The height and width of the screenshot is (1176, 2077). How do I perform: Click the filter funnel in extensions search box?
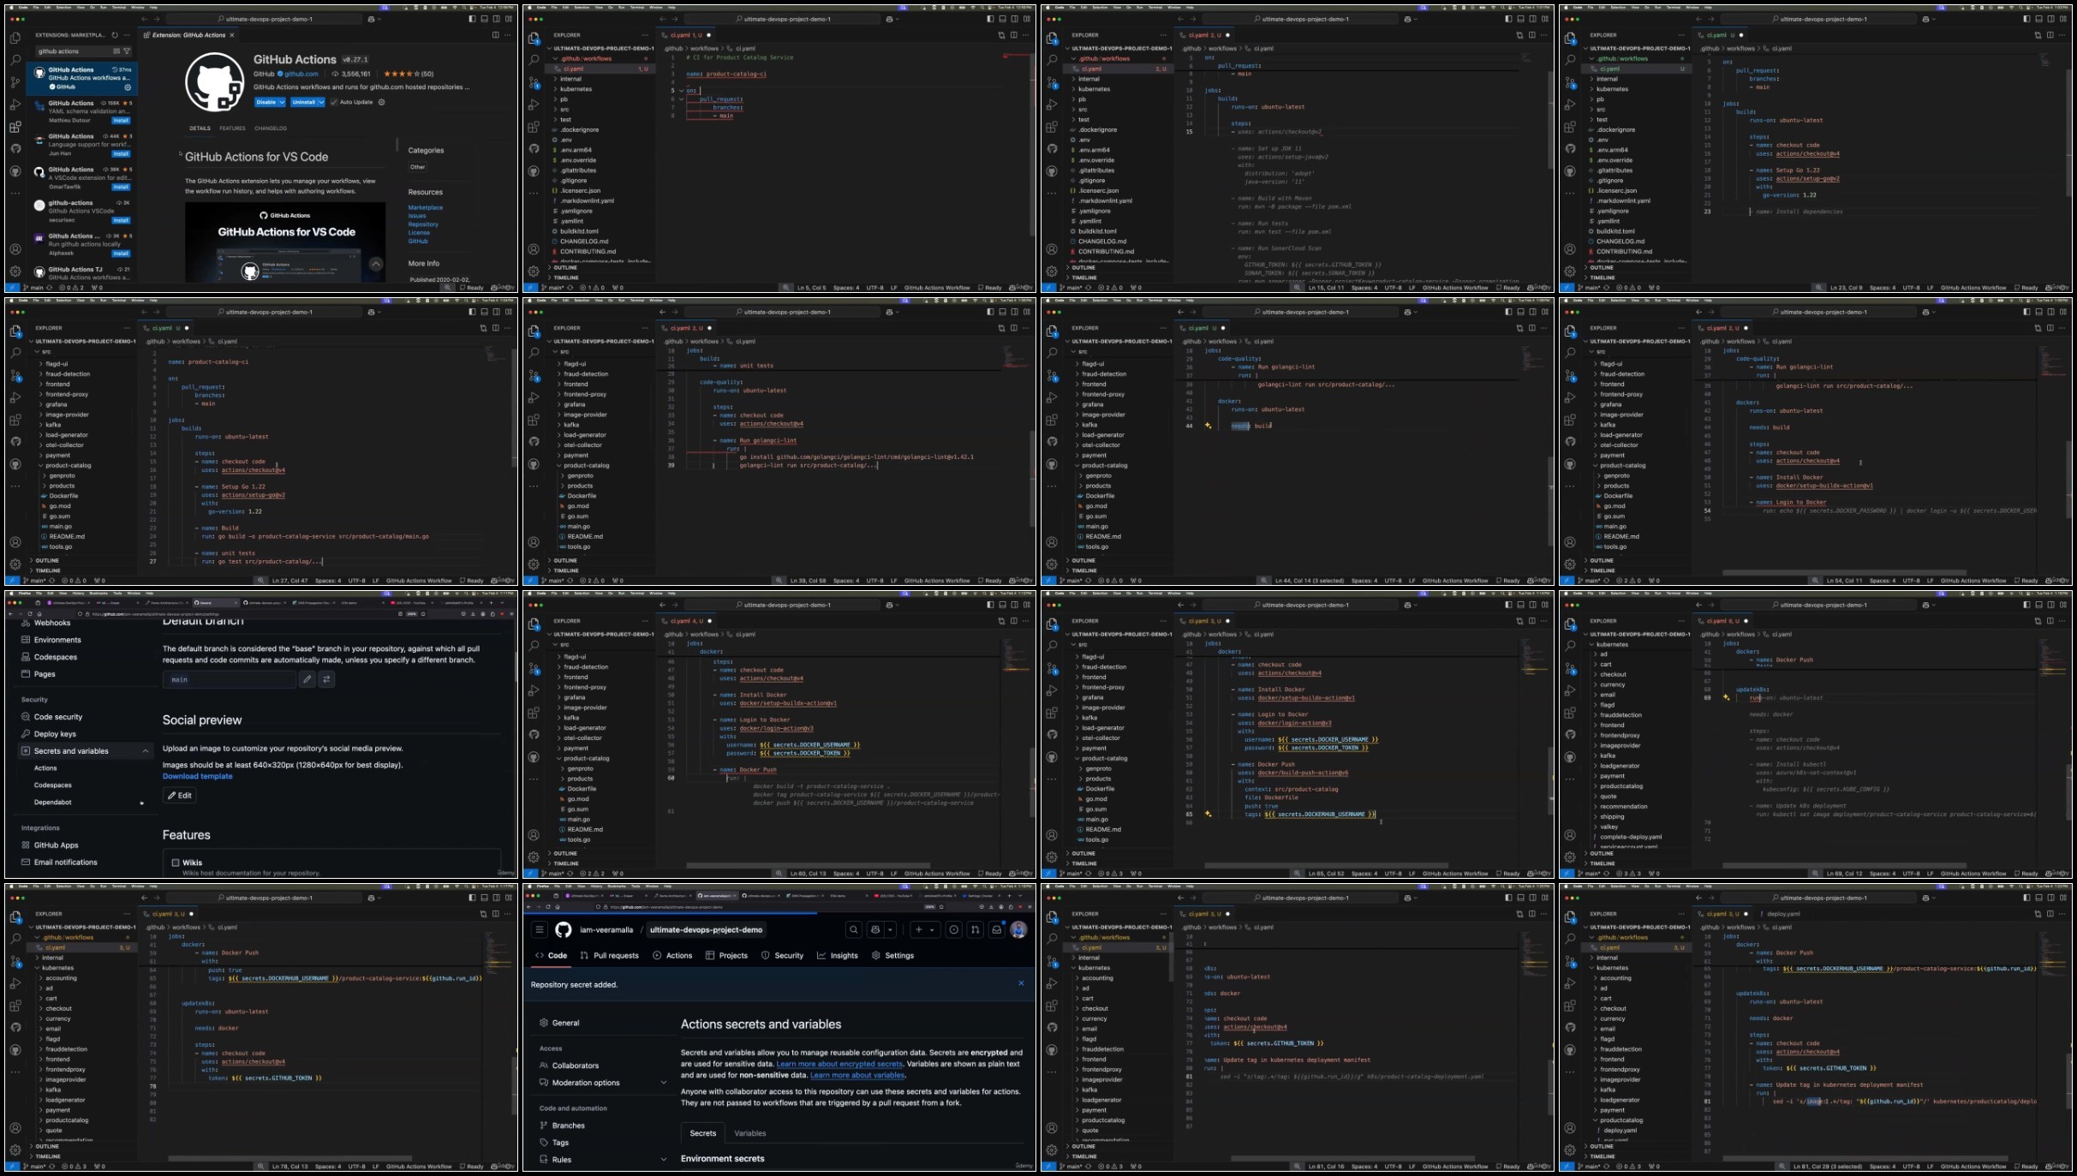[x=127, y=51]
